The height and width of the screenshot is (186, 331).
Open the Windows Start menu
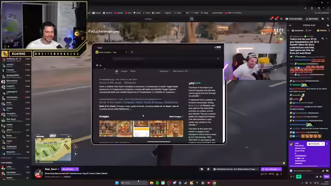[117, 183]
